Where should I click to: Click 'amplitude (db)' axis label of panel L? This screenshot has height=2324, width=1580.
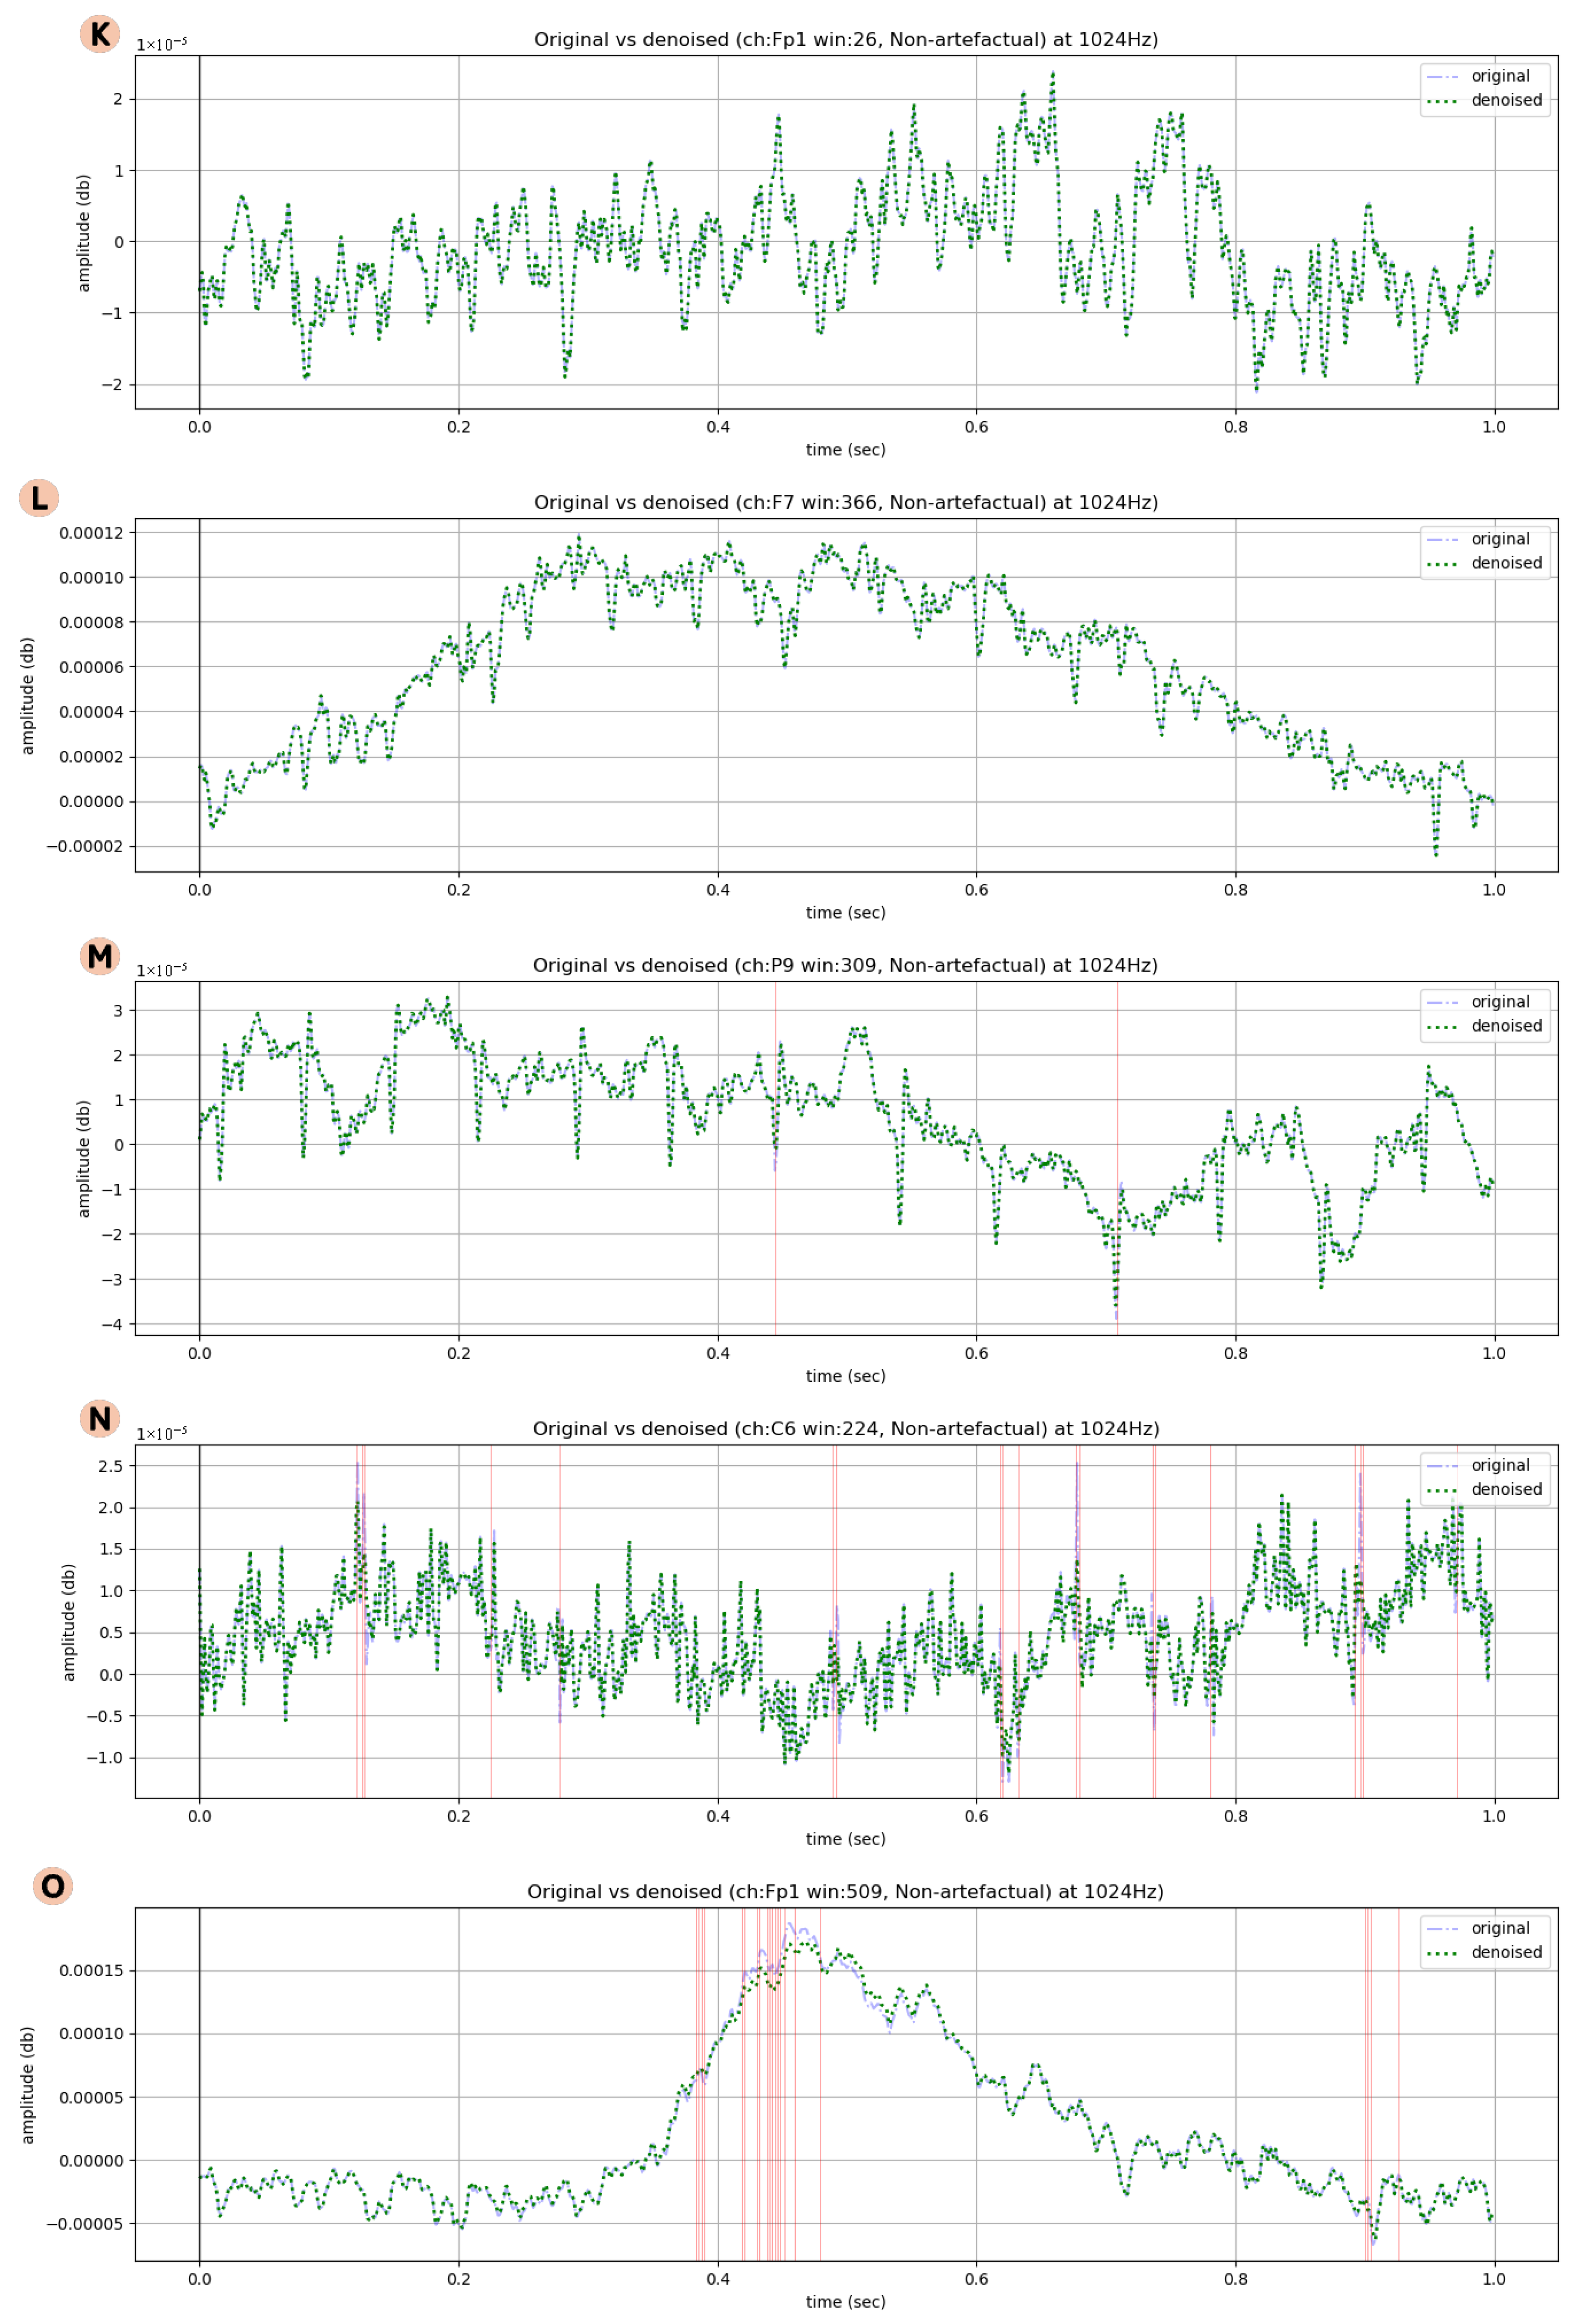click(27, 695)
